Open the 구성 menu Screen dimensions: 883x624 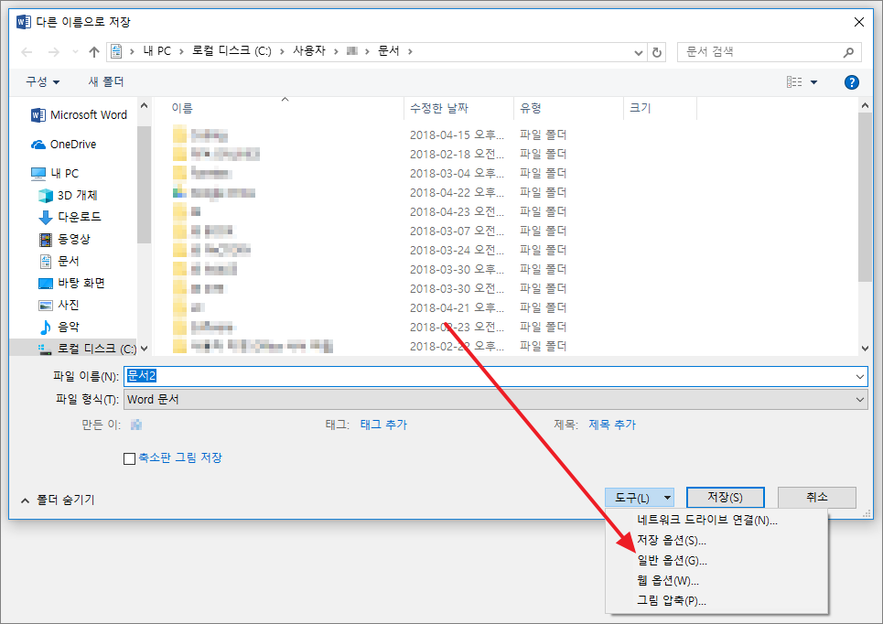(x=42, y=81)
